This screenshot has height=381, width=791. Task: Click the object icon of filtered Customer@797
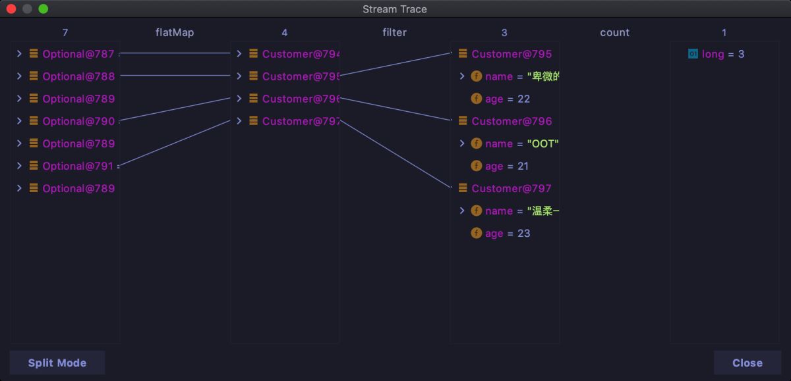(x=463, y=188)
